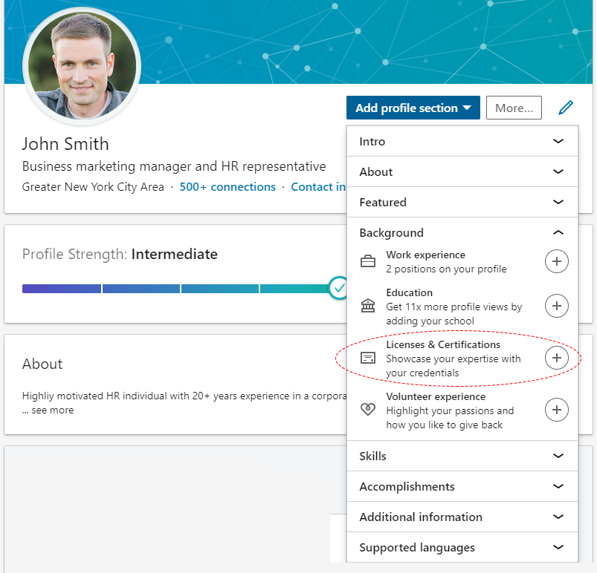This screenshot has width=597, height=573.
Task: Add Volunteer experience with plus icon
Action: 557,410
